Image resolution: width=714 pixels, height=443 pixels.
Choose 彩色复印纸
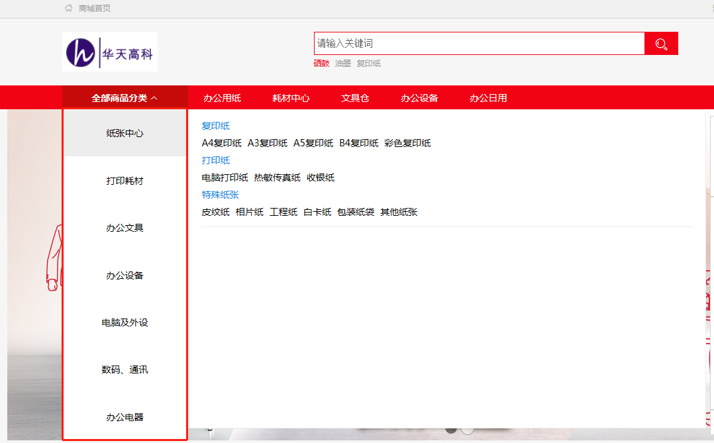[x=407, y=143]
